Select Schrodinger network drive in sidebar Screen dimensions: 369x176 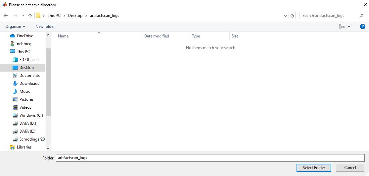tap(32, 139)
